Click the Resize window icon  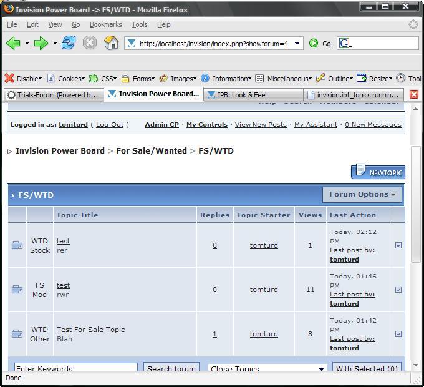(x=361, y=78)
